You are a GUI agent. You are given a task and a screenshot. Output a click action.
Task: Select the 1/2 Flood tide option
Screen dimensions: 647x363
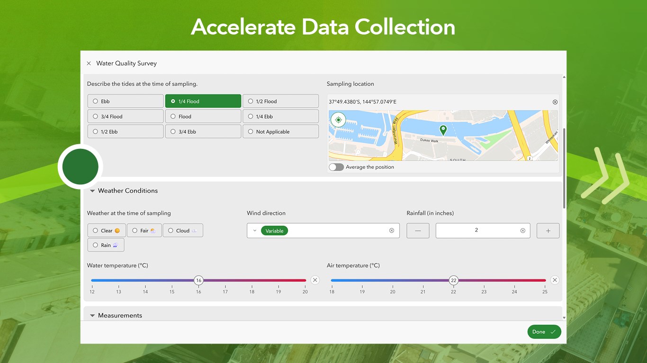[281, 101]
